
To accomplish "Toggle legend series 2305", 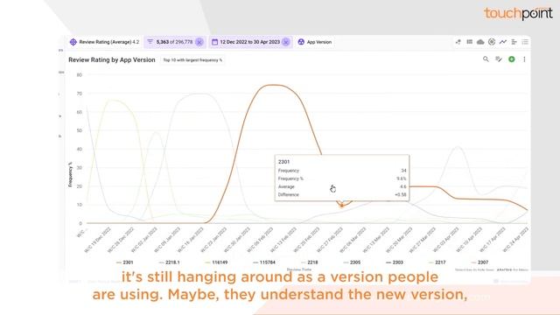I will tap(352, 262).
